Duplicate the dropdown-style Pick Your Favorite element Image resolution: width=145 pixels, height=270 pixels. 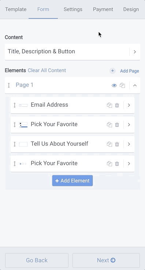[109, 125]
